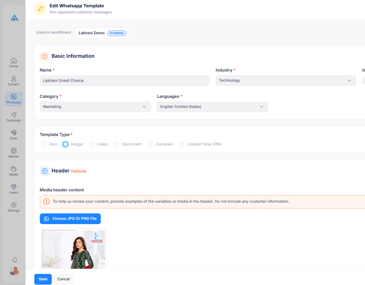Image resolution: width=365 pixels, height=285 pixels.
Task: Open the Whatsapp sidebar menu item
Action: pos(14,99)
